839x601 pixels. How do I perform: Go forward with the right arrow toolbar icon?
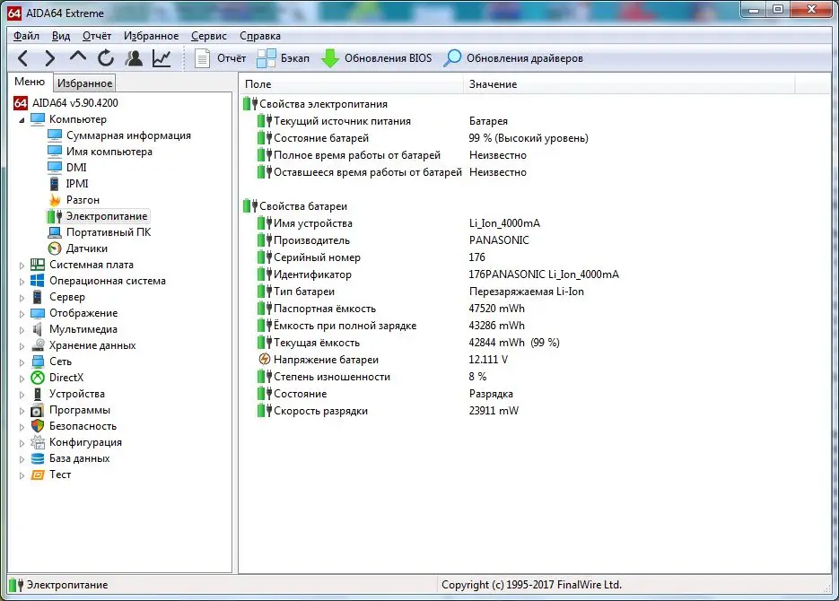[49, 57]
